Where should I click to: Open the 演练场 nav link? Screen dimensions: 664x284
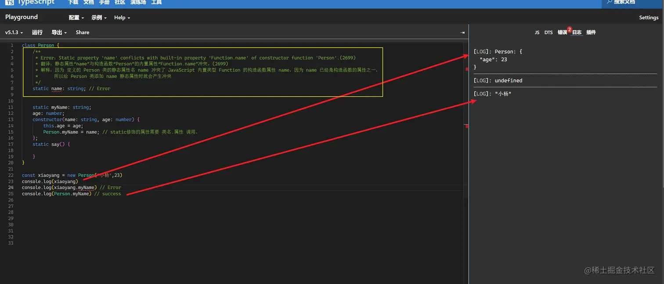pos(138,2)
